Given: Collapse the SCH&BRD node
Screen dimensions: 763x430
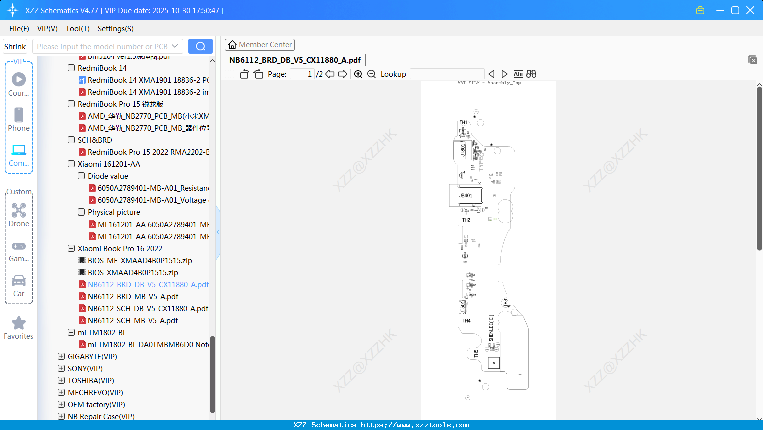Looking at the screenshot, I should point(71,140).
